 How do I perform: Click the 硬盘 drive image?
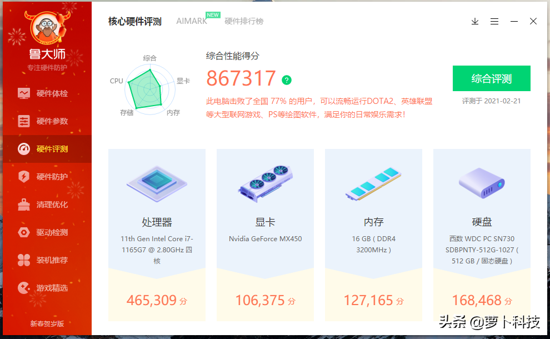[x=482, y=183]
